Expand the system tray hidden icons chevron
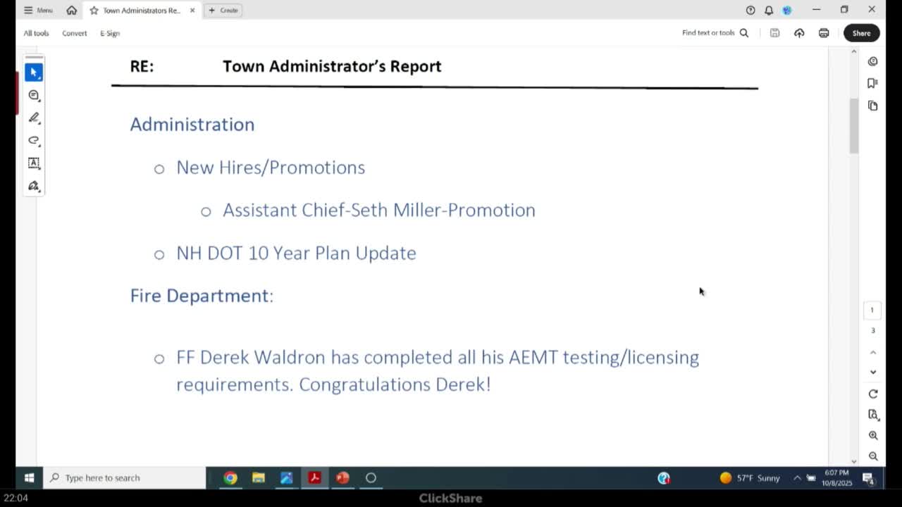The width and height of the screenshot is (902, 507). pos(797,477)
